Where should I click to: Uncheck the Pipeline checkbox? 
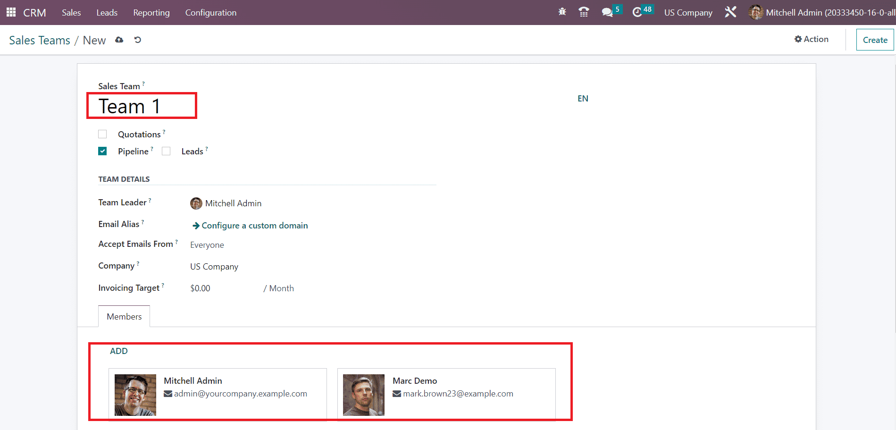[102, 151]
